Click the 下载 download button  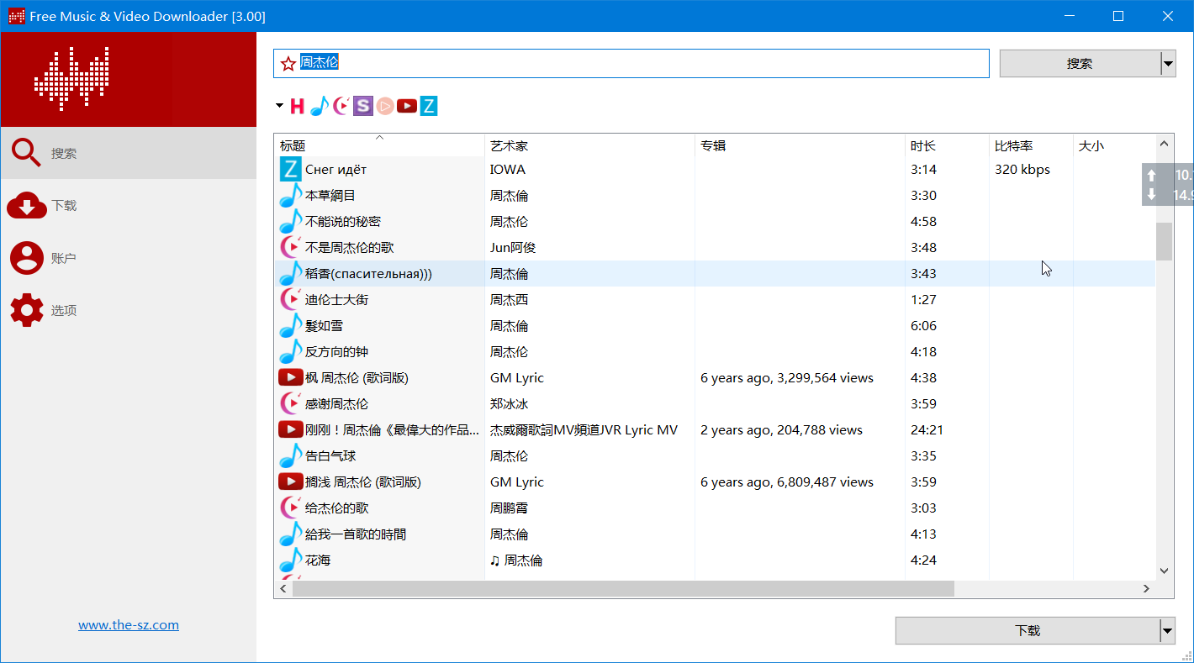[x=1028, y=630]
